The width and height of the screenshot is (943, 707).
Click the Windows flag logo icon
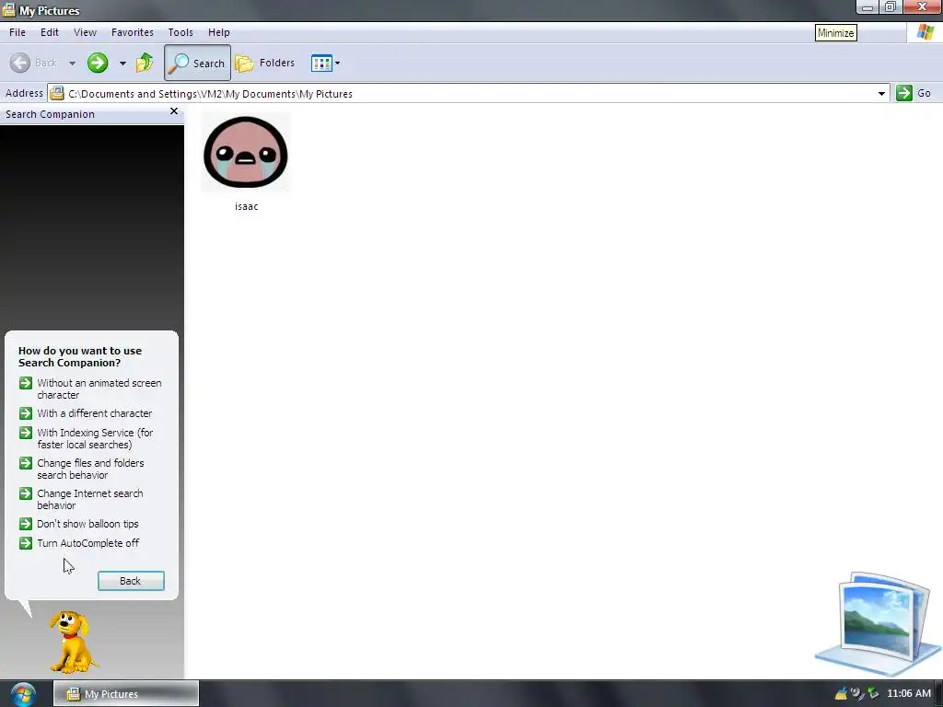[925, 32]
